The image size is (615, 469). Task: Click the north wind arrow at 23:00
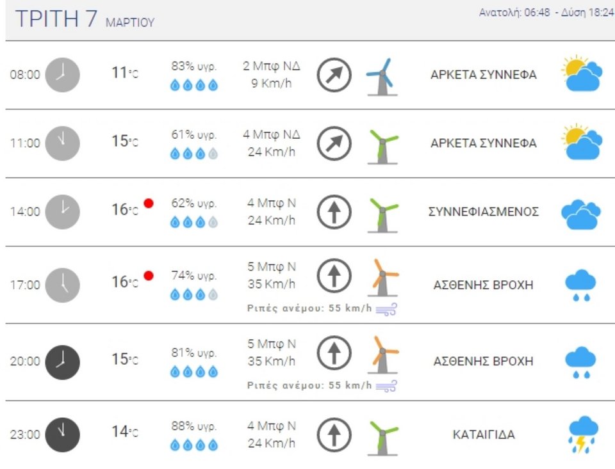[334, 434]
